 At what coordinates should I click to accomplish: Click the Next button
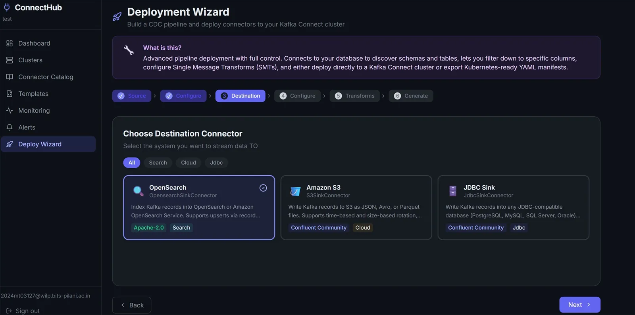[x=580, y=305]
